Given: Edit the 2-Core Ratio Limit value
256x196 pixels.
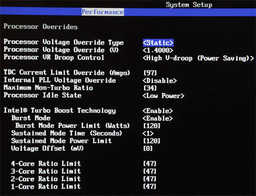Looking at the screenshot, I should click(150, 179).
